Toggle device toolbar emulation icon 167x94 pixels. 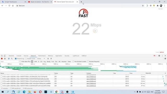(5, 56)
